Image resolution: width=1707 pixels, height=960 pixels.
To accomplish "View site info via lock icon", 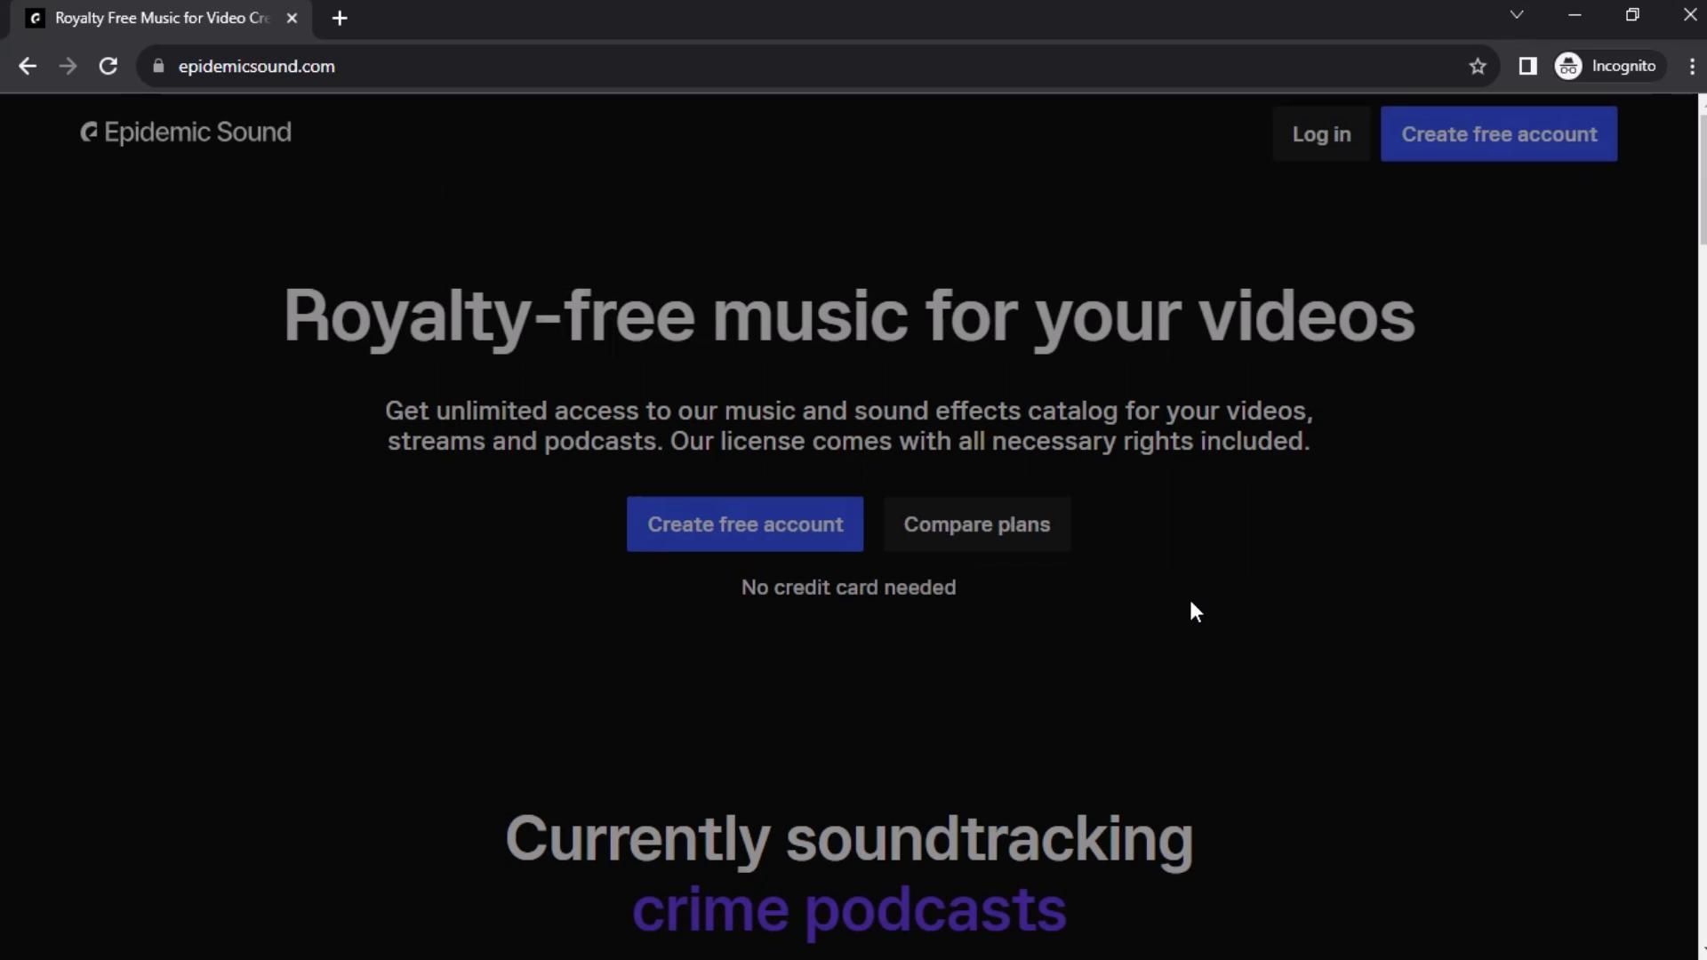I will (158, 67).
